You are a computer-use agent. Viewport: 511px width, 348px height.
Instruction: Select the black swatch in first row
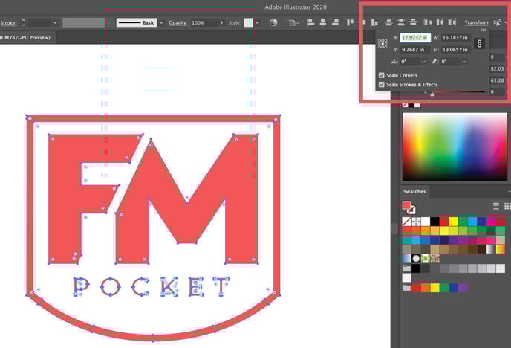coord(434,222)
